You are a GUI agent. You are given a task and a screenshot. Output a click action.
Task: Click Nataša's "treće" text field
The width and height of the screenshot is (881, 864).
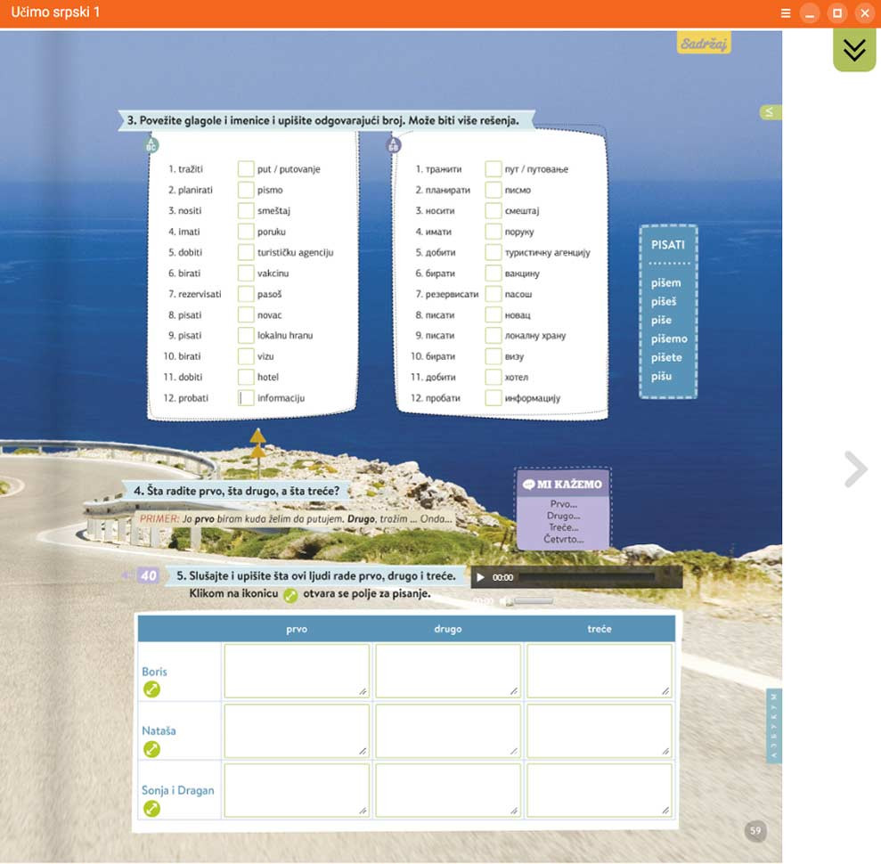coord(599,730)
